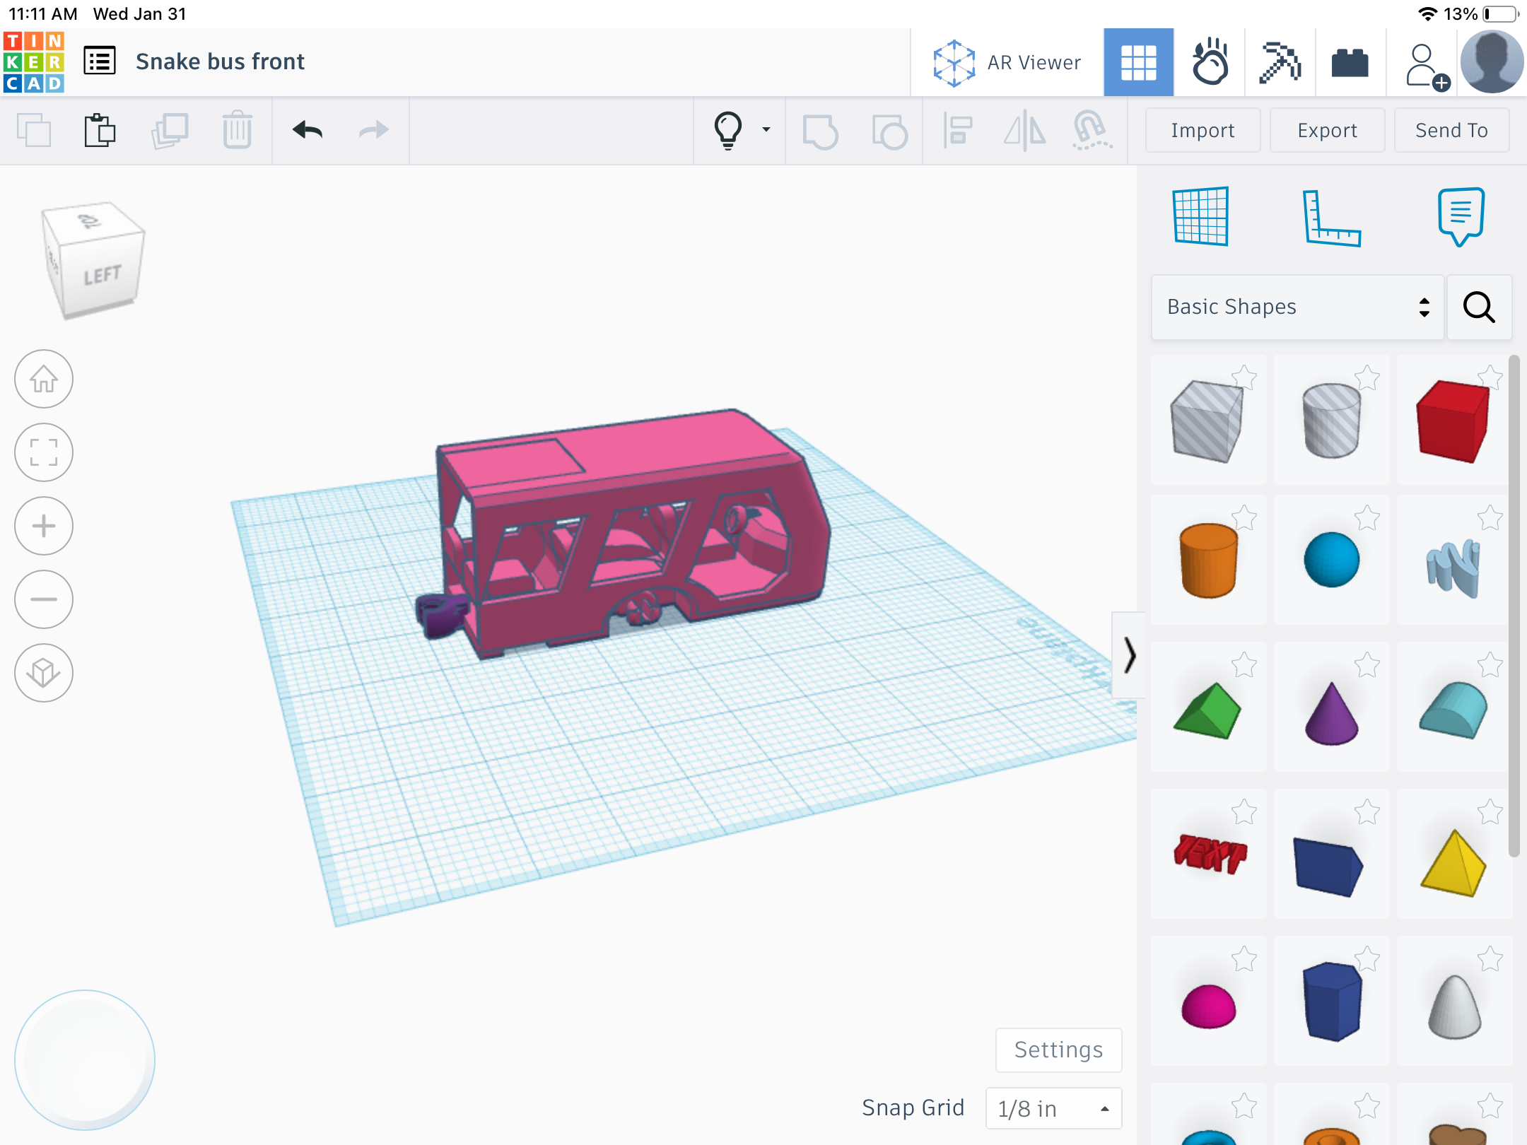Toggle orthographic perspective view cube icon

[44, 673]
